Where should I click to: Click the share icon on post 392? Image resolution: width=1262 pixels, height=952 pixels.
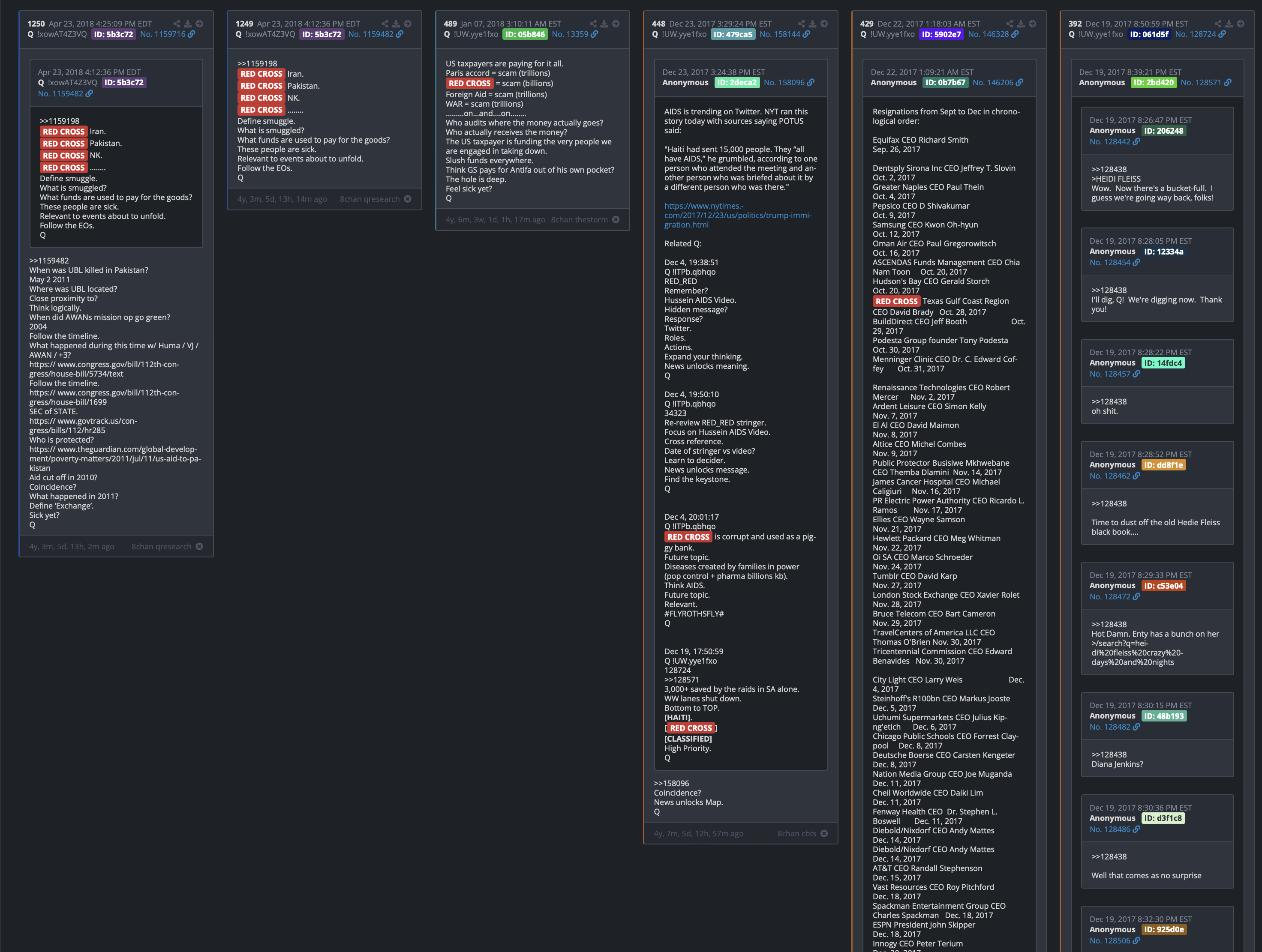pyautogui.click(x=1217, y=24)
